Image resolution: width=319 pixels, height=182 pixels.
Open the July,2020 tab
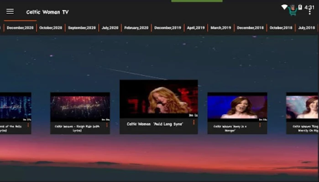(x=110, y=28)
